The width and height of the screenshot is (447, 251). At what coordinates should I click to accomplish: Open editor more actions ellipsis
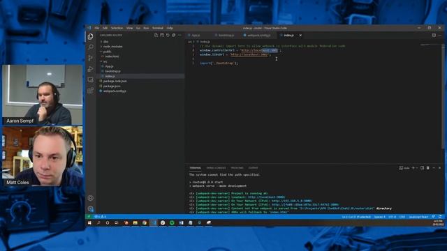click(439, 36)
